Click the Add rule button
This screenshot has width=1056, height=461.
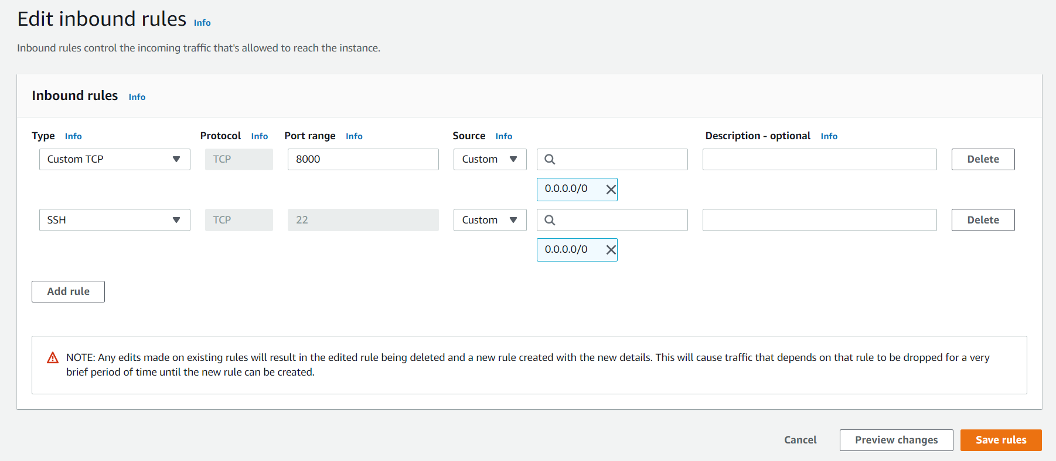click(68, 291)
